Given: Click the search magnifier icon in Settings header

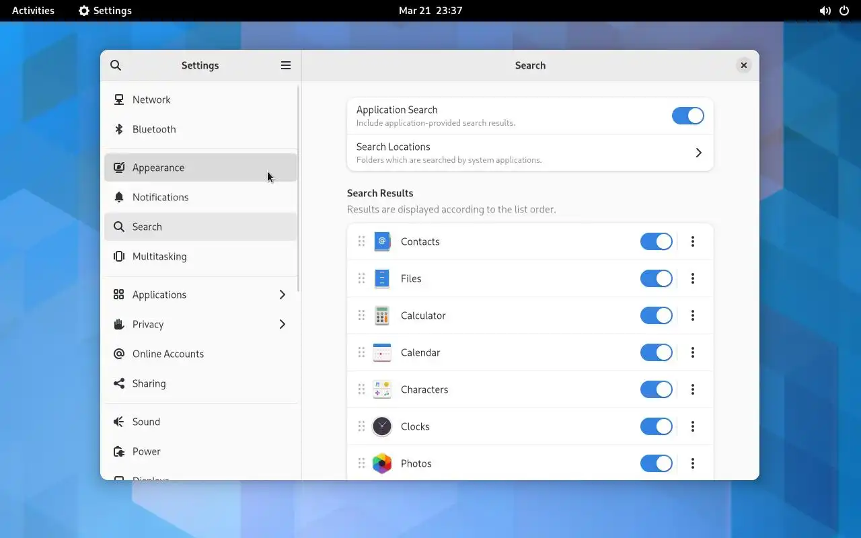Looking at the screenshot, I should point(116,65).
